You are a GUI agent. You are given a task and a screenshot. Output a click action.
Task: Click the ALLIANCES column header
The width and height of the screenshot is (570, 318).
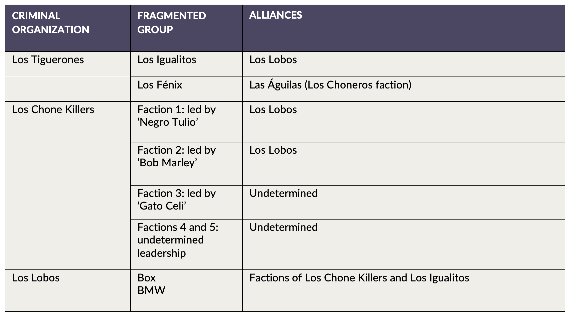276,15
